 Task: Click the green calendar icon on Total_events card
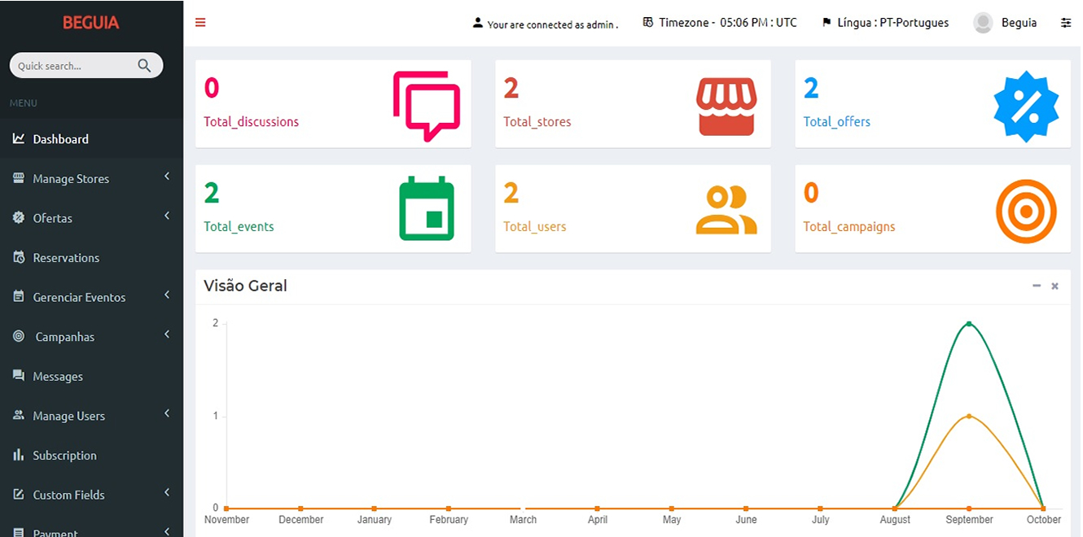427,208
